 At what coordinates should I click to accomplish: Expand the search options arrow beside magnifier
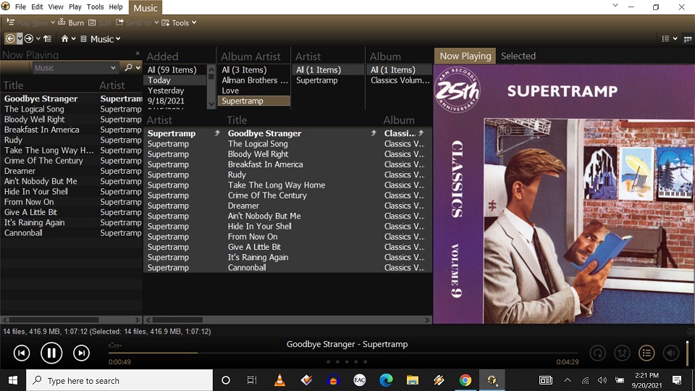(138, 67)
